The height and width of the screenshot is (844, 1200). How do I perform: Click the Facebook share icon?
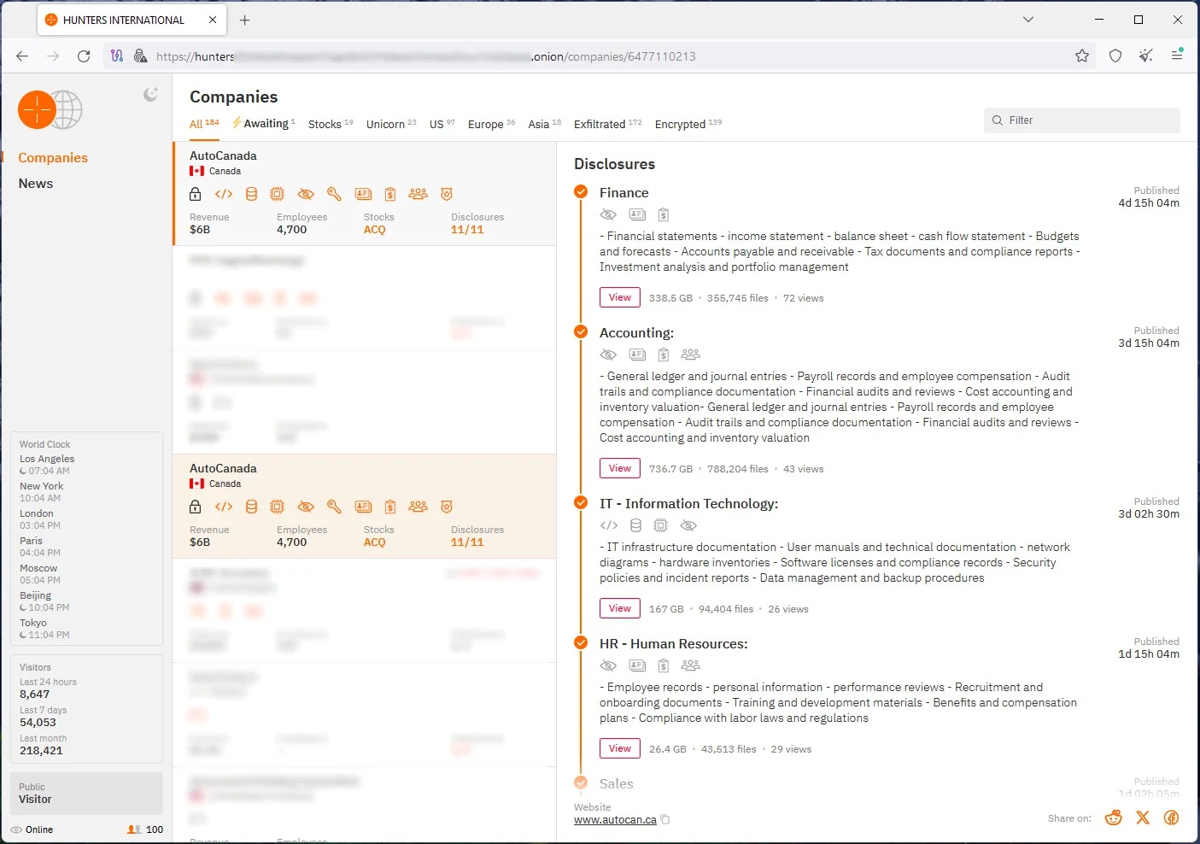click(x=1171, y=818)
